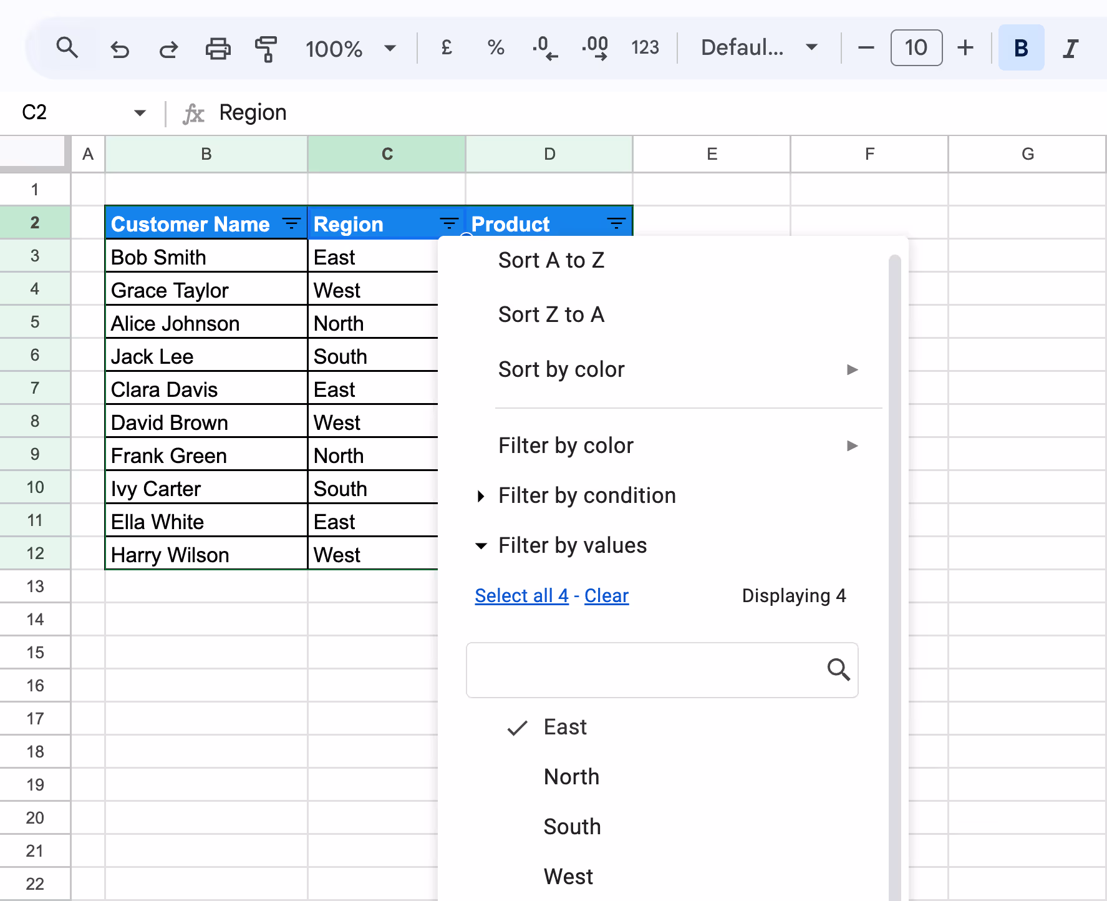Open the Print dialog
Viewport: 1107px width, 901px height.
(217, 48)
